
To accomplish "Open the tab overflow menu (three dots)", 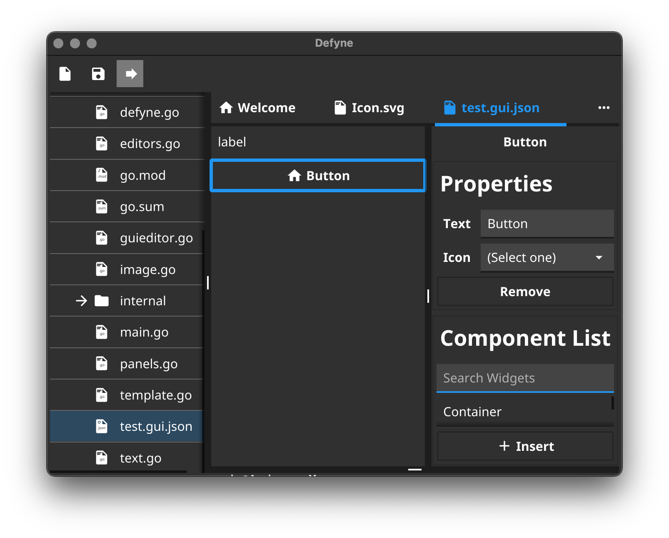I will click(x=604, y=108).
